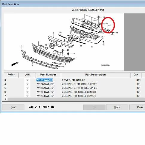
Task: Toggle the LON checkmark for row 3
Action: [x=28, y=80]
